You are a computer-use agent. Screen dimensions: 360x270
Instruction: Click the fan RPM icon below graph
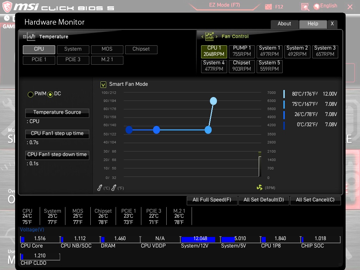coord(259,188)
